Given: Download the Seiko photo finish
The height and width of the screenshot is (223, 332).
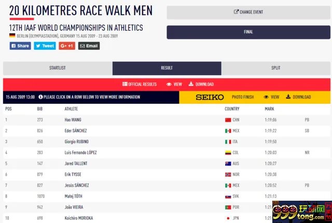Looking at the screenshot, I should pyautogui.click(x=298, y=97).
